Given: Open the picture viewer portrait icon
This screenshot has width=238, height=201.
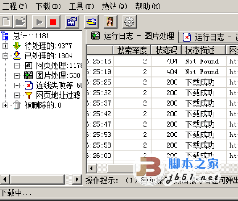Looking at the screenshot, I should (110, 22).
